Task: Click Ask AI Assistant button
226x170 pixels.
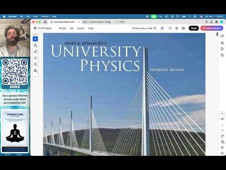Action: pyautogui.click(x=212, y=28)
